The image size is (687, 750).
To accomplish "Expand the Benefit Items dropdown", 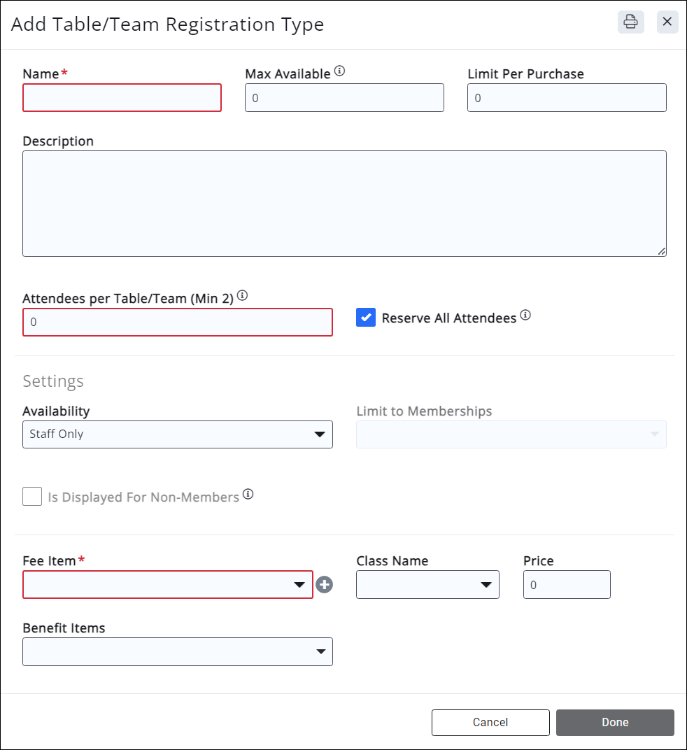I will [x=178, y=652].
